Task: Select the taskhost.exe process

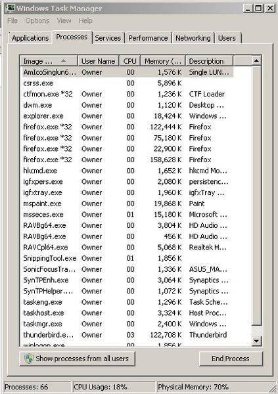Action: click(x=127, y=313)
